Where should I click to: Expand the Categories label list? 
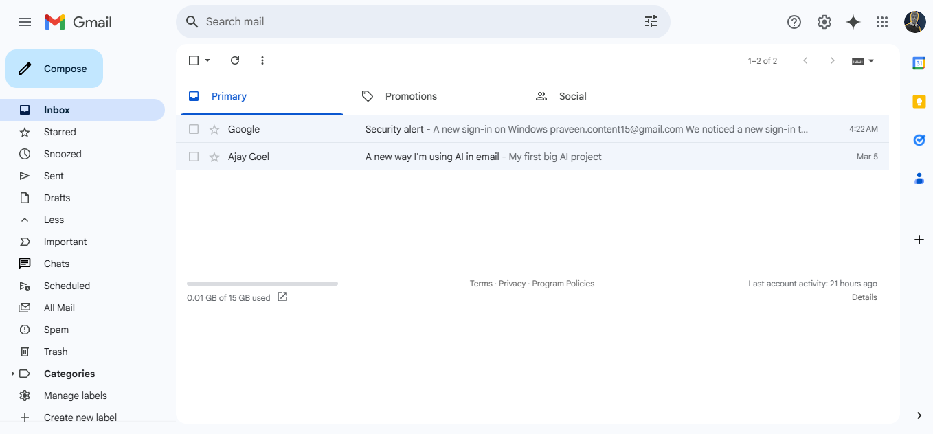[x=12, y=374]
